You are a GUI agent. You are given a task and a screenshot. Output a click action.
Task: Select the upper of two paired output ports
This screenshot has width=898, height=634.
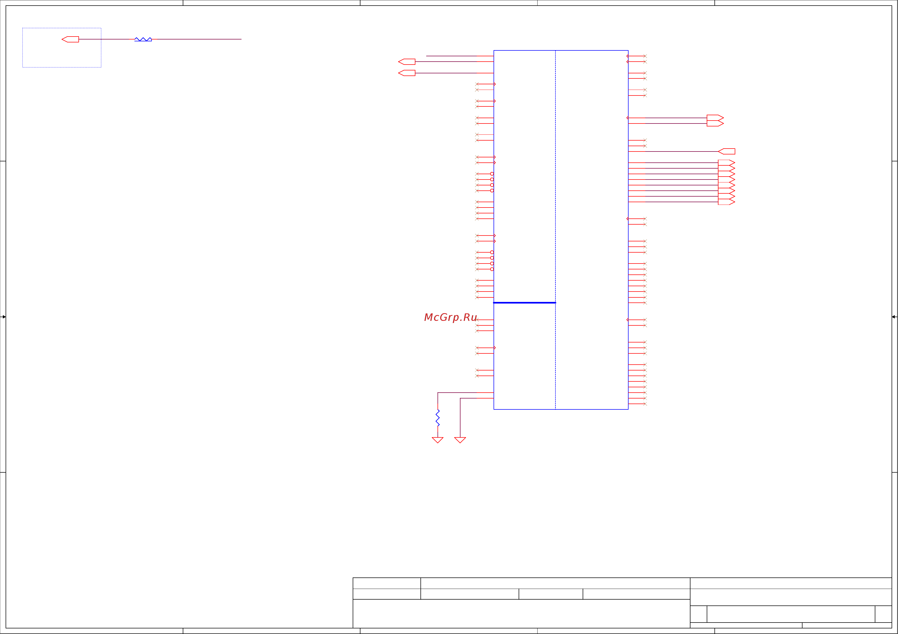click(715, 118)
